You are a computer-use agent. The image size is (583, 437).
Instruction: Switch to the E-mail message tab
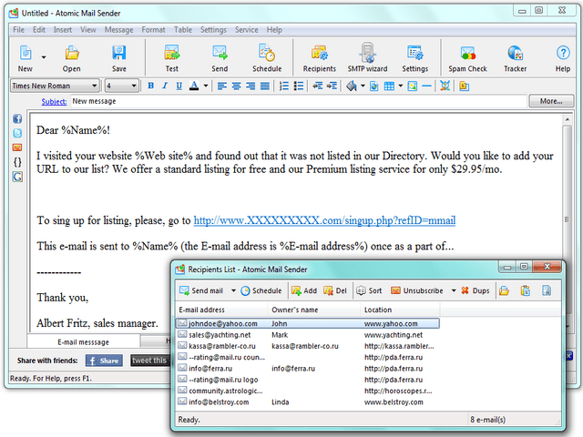[x=83, y=341]
